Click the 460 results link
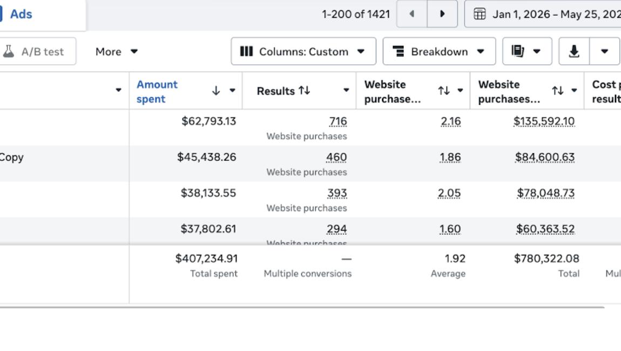Image resolution: width=621 pixels, height=351 pixels. (x=336, y=157)
